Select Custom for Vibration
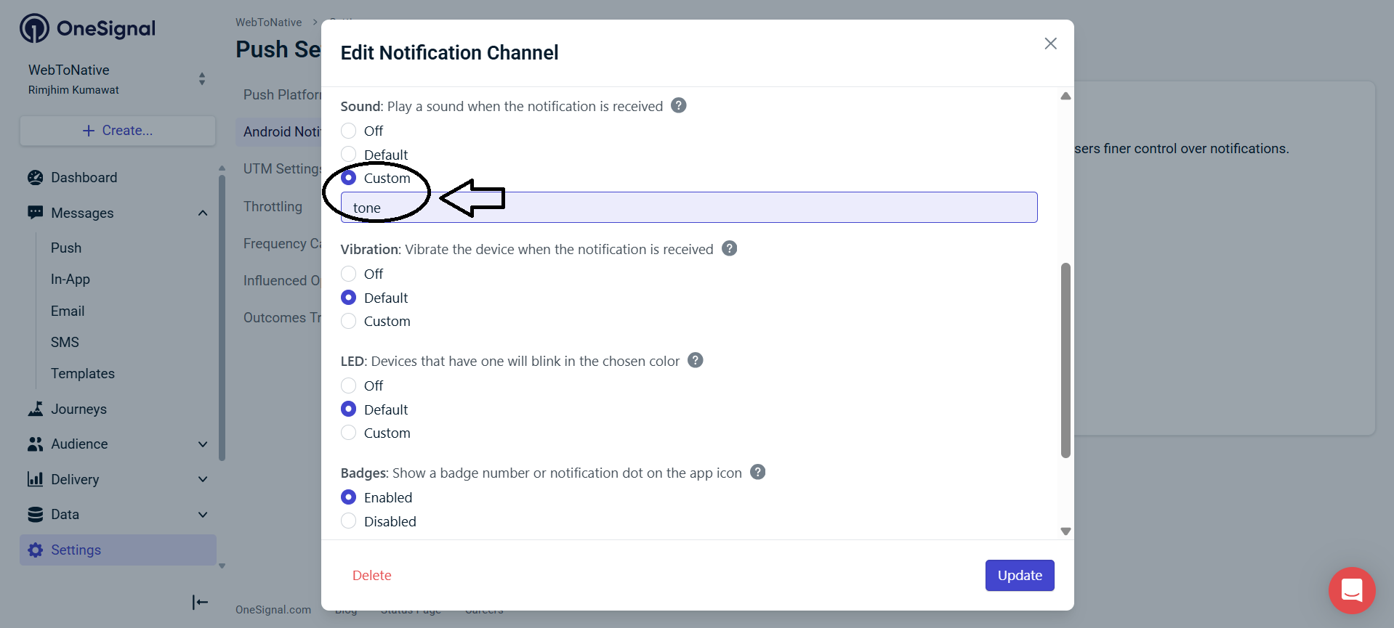Image resolution: width=1394 pixels, height=628 pixels. pyautogui.click(x=349, y=321)
